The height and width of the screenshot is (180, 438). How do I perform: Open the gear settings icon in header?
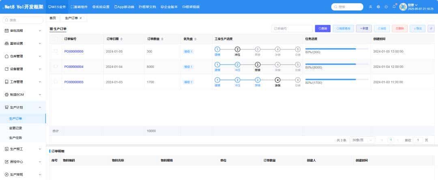(x=378, y=7)
